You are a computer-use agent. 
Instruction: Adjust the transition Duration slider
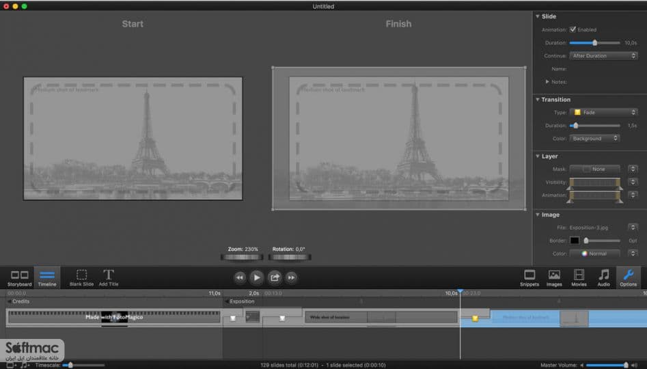pyautogui.click(x=594, y=126)
